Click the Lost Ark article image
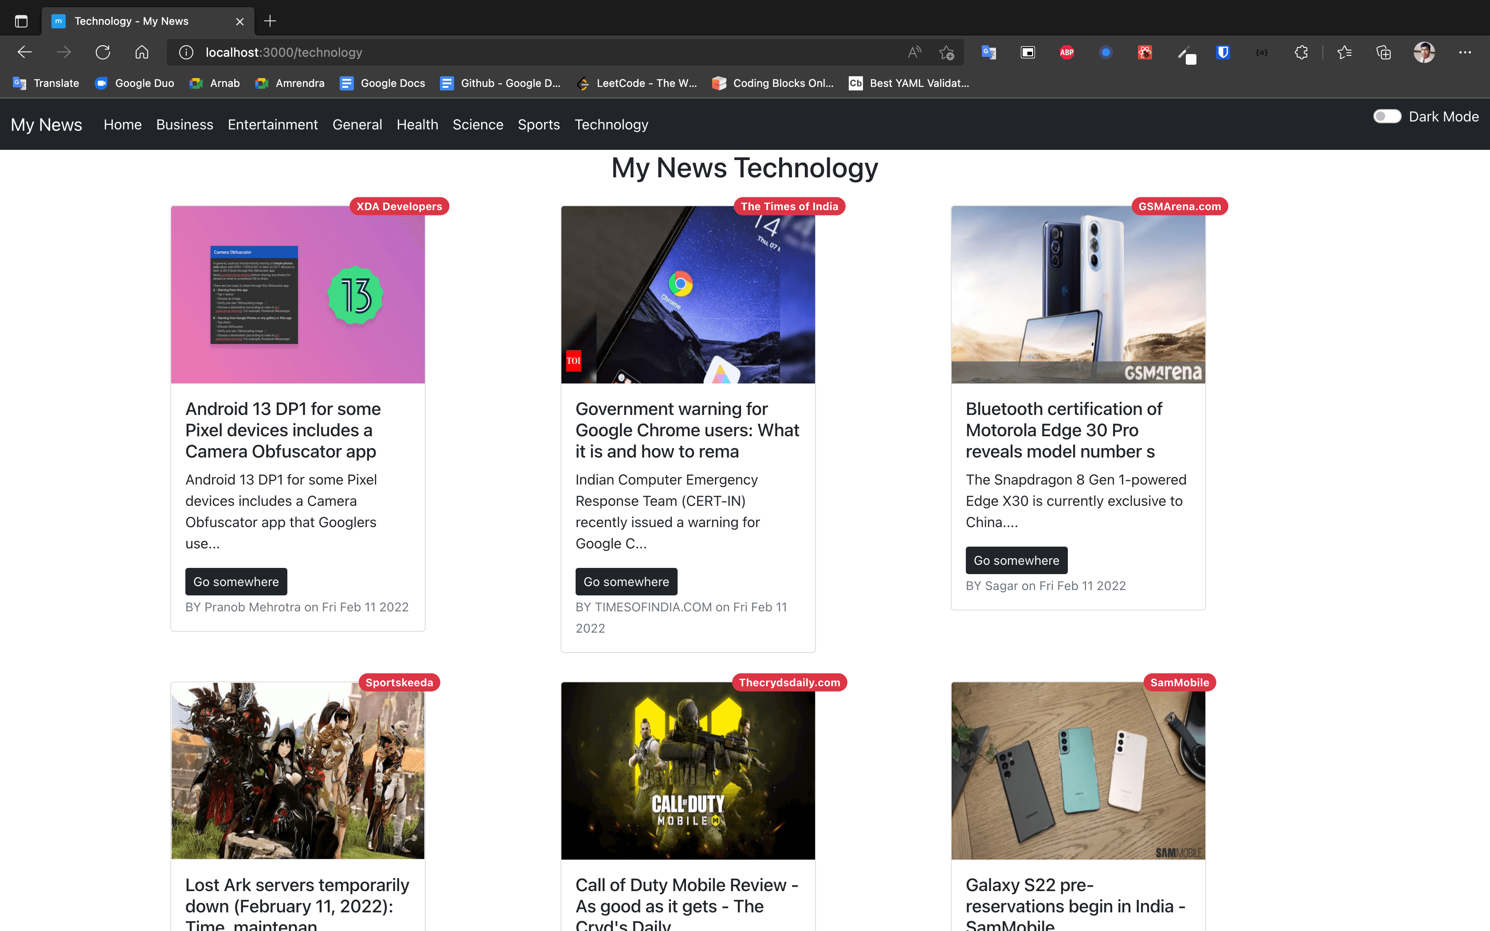This screenshot has height=931, width=1490. pyautogui.click(x=298, y=771)
